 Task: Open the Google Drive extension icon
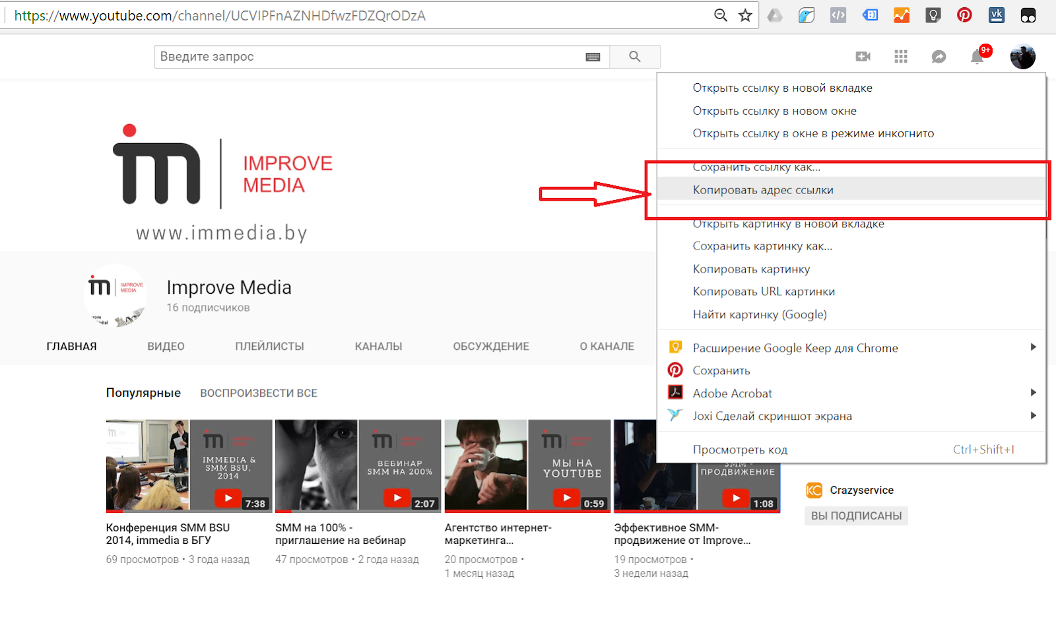pyautogui.click(x=775, y=15)
